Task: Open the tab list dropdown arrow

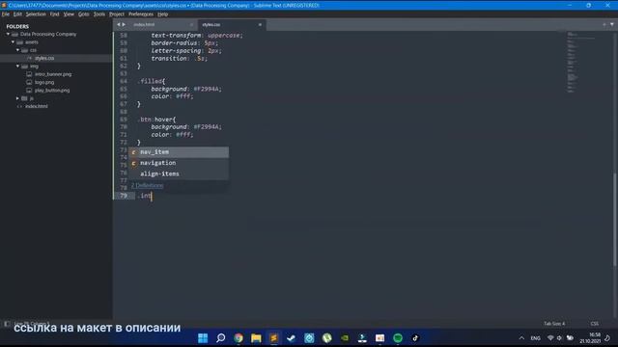Action: tap(612, 25)
